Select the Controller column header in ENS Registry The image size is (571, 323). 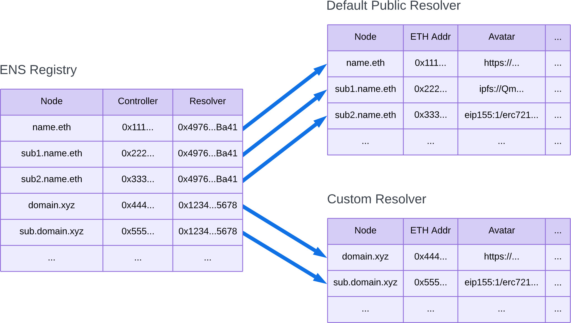pos(138,101)
